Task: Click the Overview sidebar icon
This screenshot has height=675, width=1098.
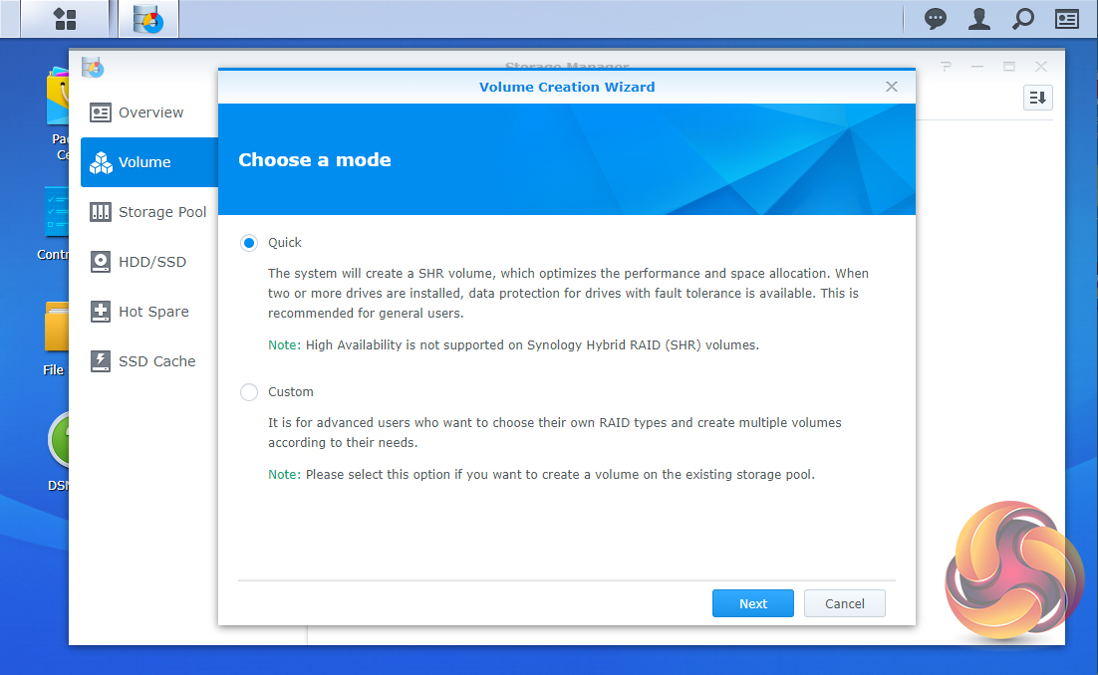Action: point(101,112)
